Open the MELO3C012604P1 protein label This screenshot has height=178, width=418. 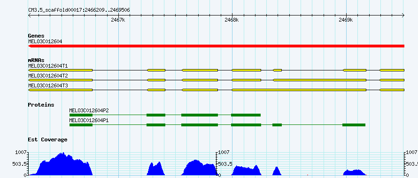(89, 120)
